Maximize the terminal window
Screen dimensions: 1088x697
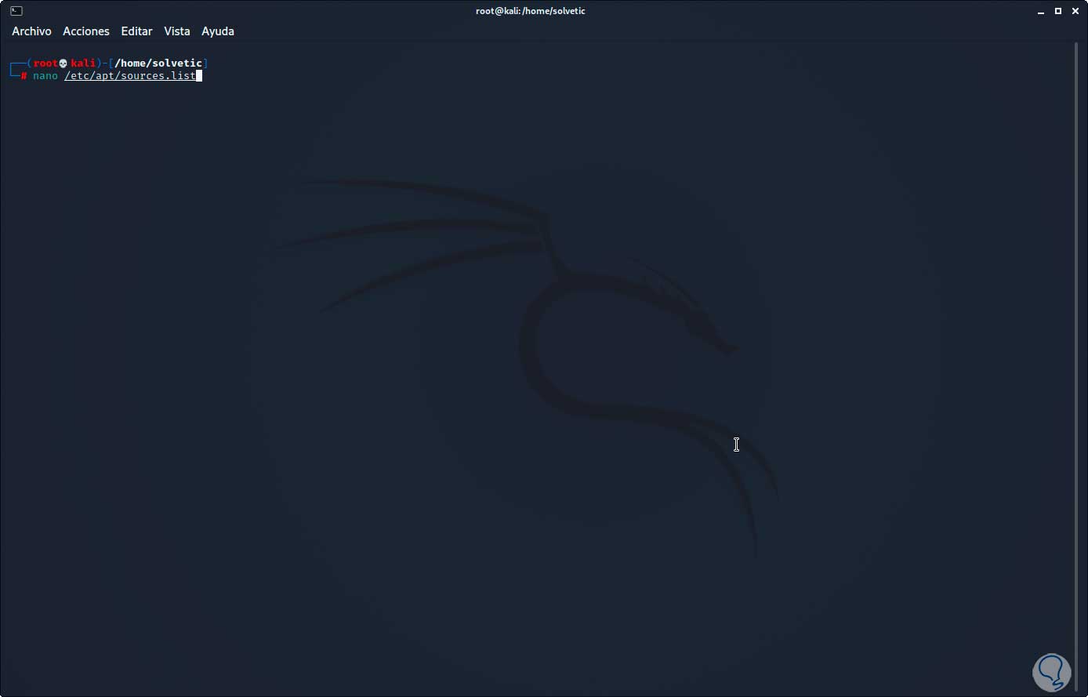(1058, 11)
